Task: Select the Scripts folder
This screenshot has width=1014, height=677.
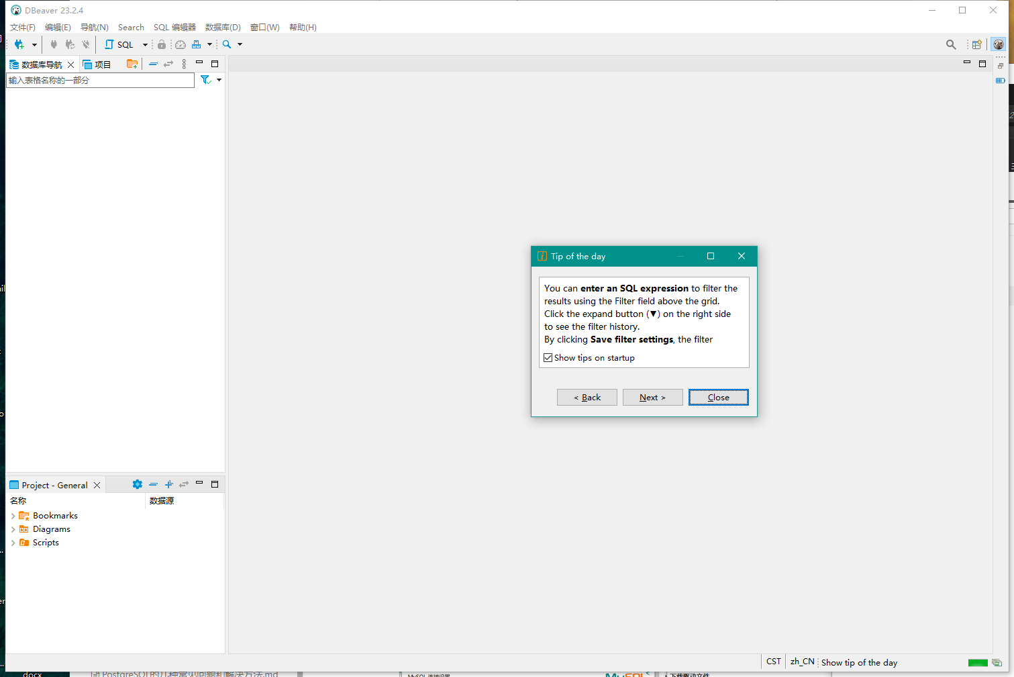Action: [46, 543]
